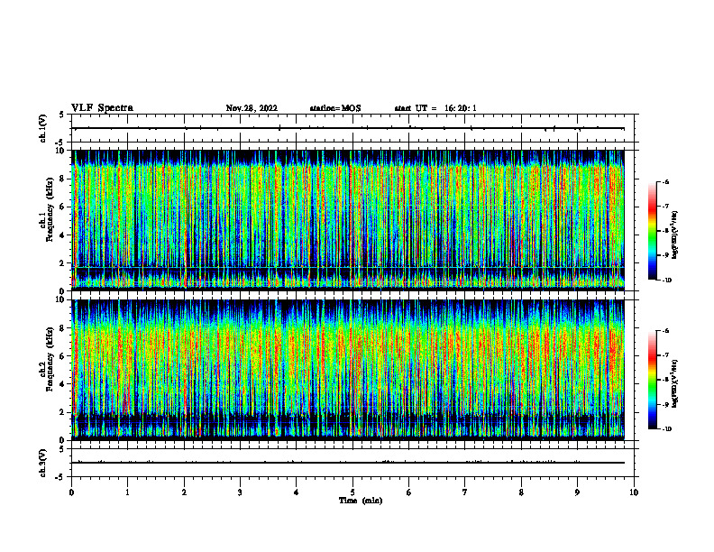The width and height of the screenshot is (714, 552).
Task: Click the "VLF Spectra" plot title
Action: pyautogui.click(x=102, y=108)
